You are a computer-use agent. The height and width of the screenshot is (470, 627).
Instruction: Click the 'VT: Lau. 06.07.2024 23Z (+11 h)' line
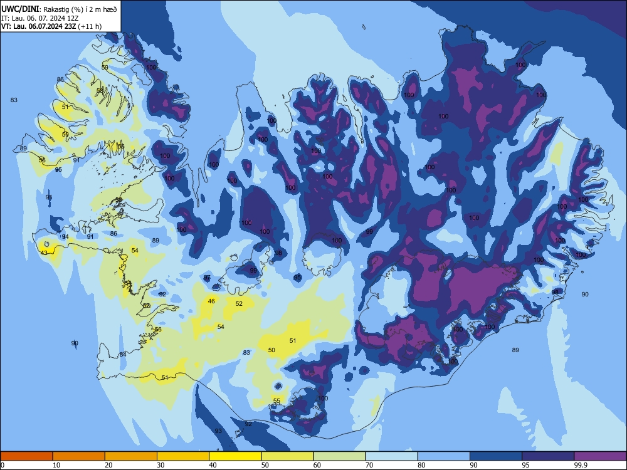51,26
